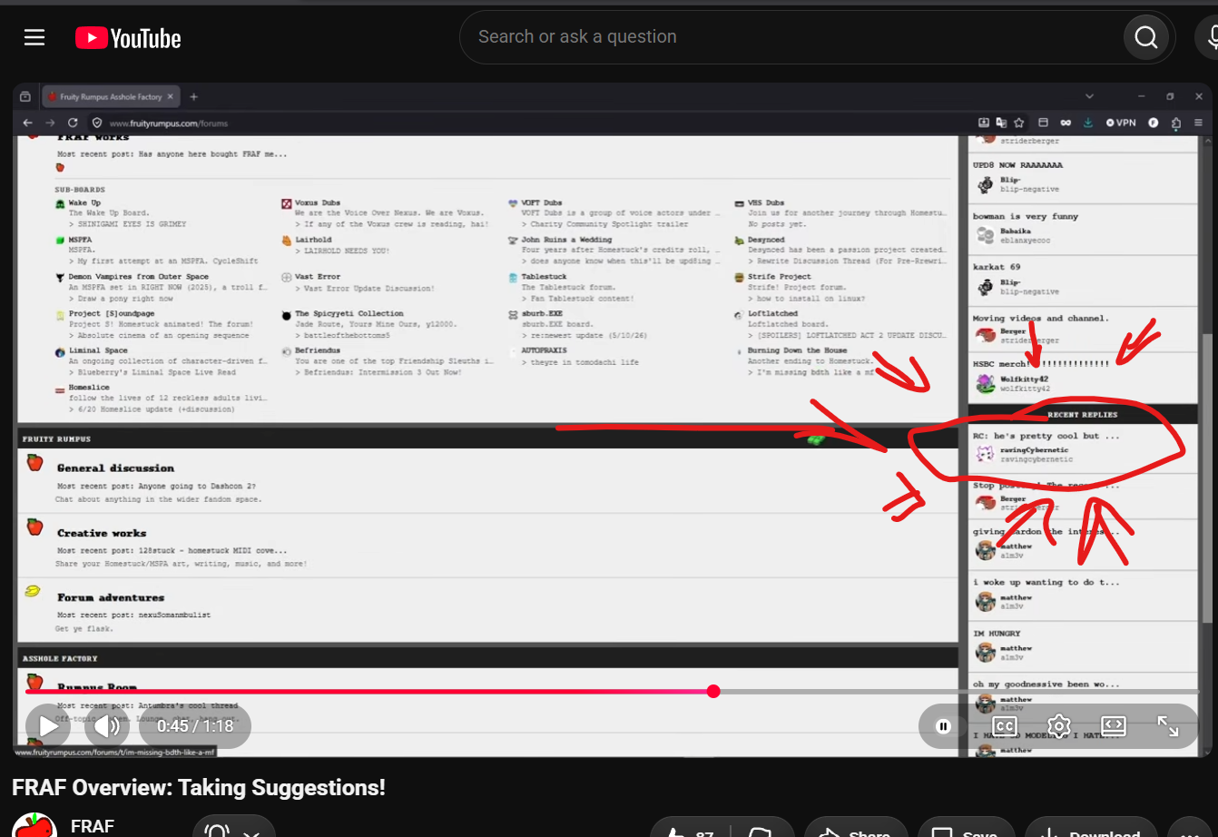
Task: Click the Voxus Dubs sub-board title
Action: coord(318,203)
